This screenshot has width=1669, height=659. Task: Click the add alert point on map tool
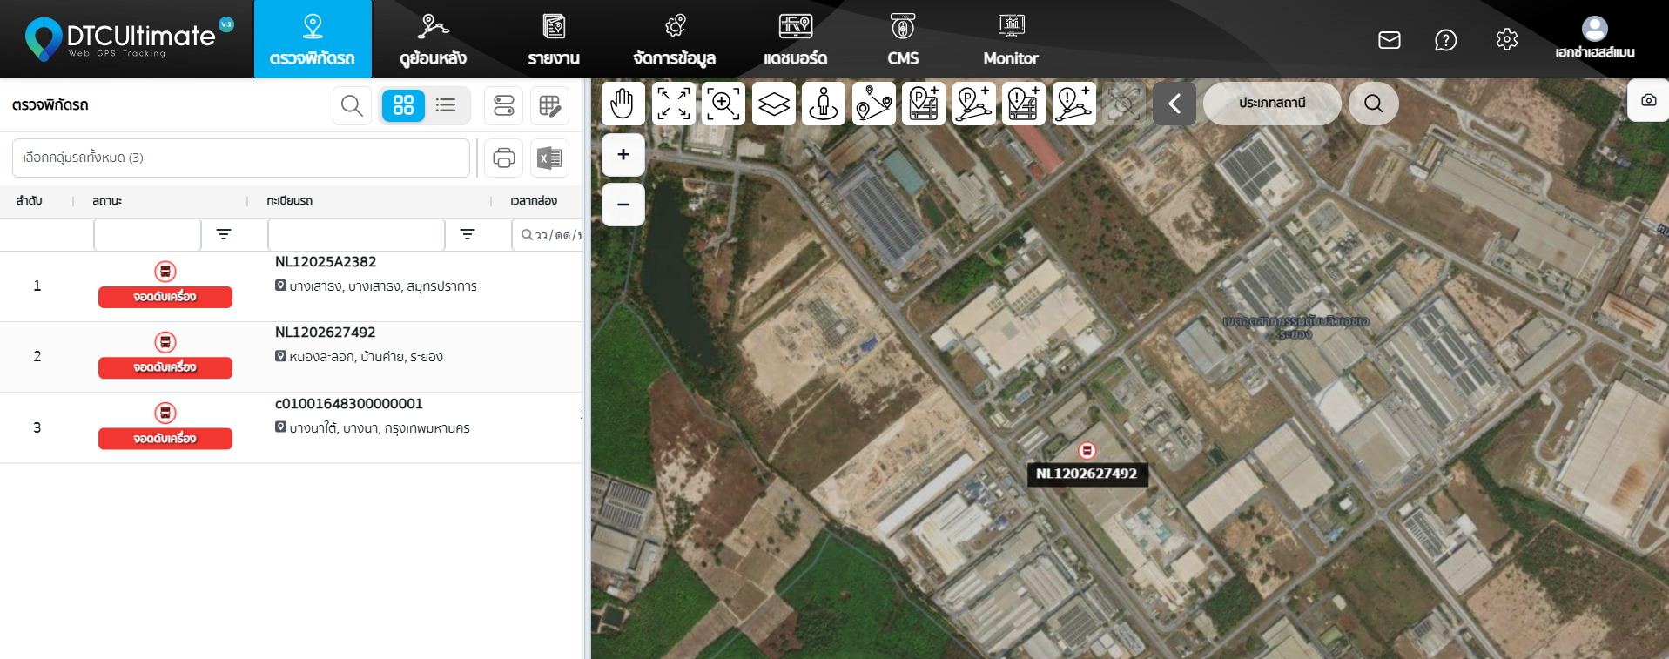[x=1024, y=104]
